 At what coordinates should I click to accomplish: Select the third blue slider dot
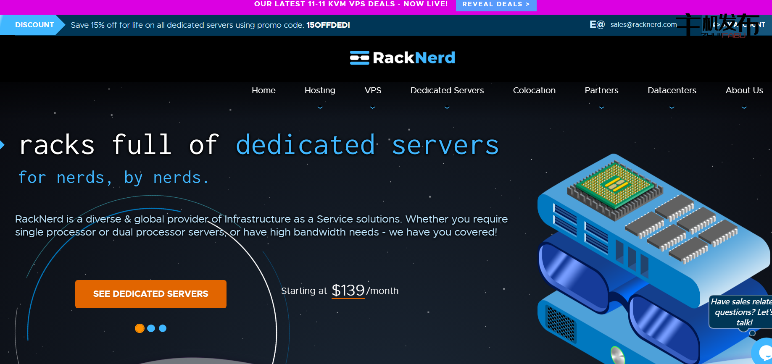tap(163, 328)
